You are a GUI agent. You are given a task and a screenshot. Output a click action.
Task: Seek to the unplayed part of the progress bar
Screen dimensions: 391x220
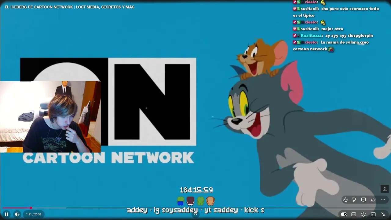[211, 208]
